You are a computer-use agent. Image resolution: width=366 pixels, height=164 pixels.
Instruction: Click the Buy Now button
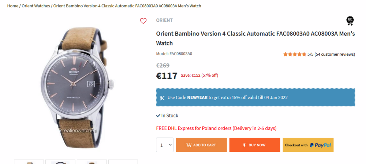tap(255, 145)
